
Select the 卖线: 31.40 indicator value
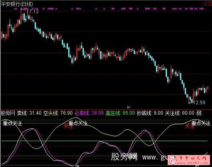pyautogui.click(x=29, y=113)
